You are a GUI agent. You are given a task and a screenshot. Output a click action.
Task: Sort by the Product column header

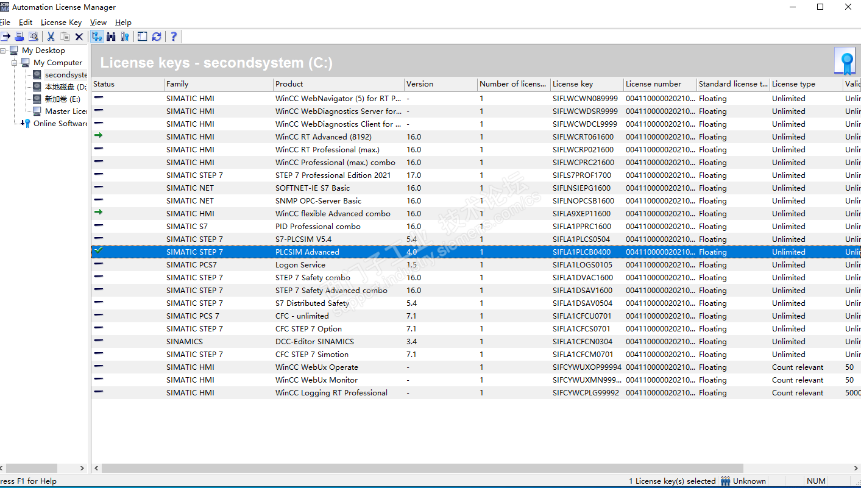(x=338, y=84)
